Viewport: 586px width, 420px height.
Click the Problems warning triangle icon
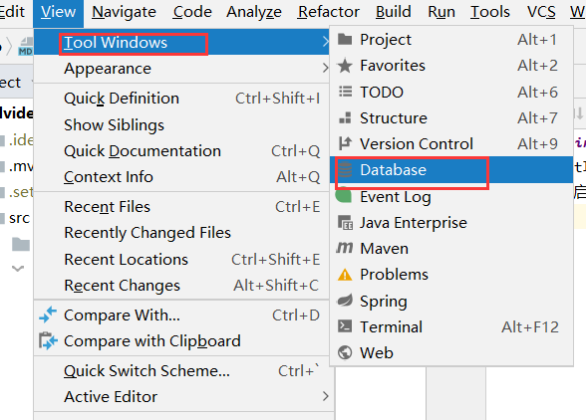345,275
